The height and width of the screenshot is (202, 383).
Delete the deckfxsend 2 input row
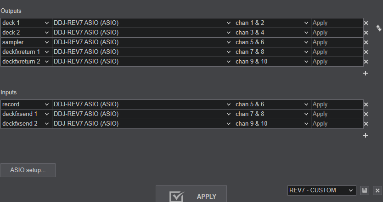[366, 124]
